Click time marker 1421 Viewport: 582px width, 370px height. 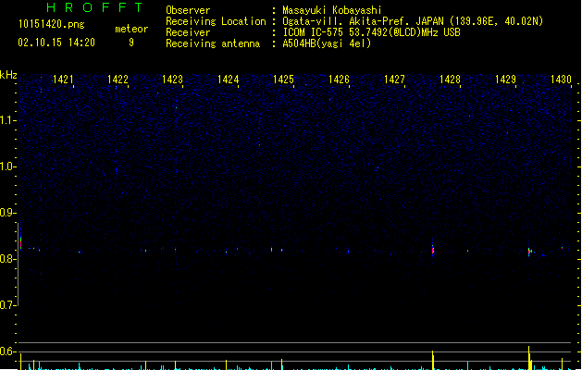(x=63, y=80)
